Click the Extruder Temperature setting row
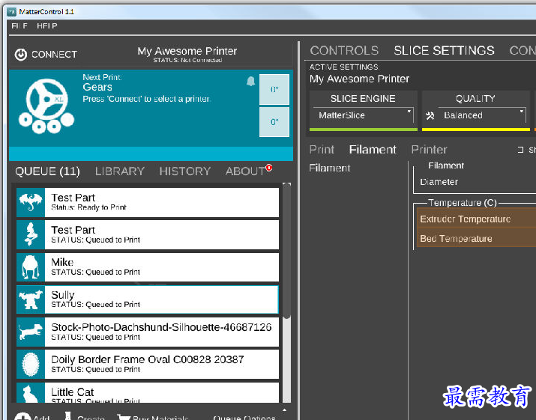The width and height of the screenshot is (536, 420). coord(476,219)
